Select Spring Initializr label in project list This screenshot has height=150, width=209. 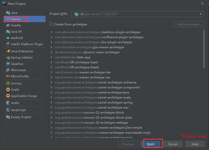[22, 58]
